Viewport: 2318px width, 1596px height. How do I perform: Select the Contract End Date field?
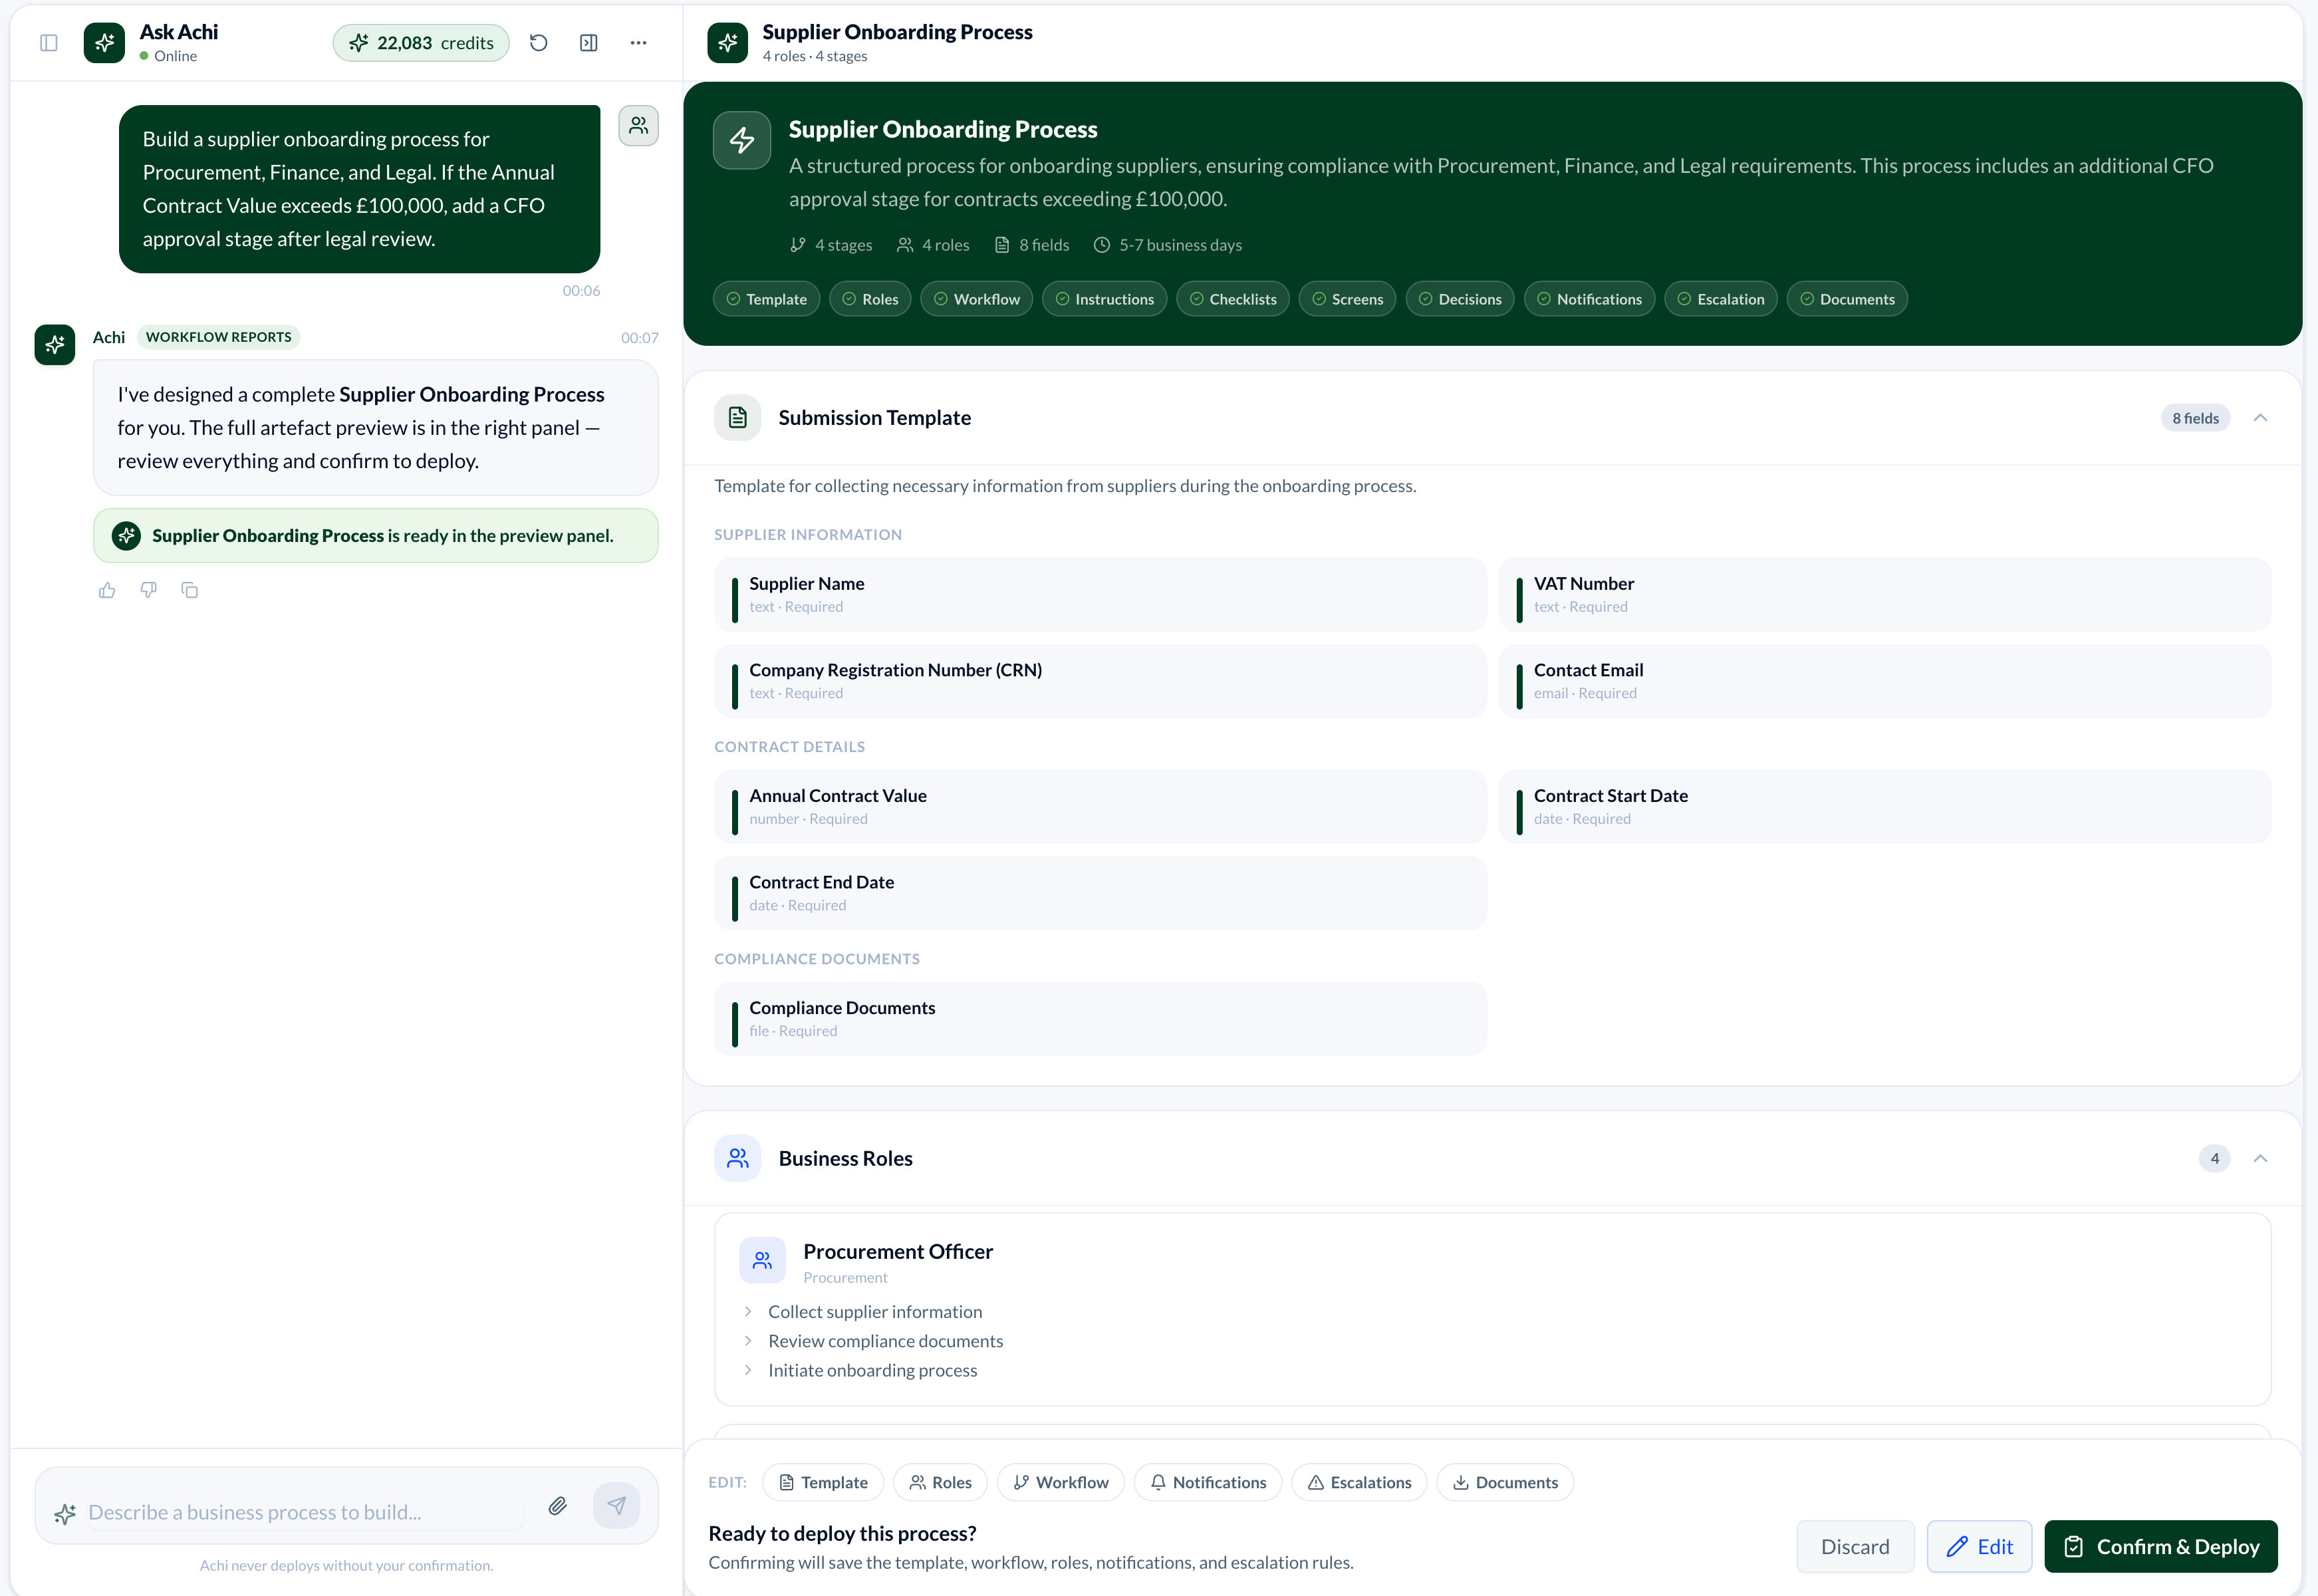(1100, 893)
